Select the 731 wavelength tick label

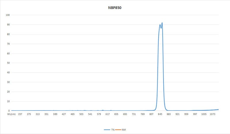(134, 114)
